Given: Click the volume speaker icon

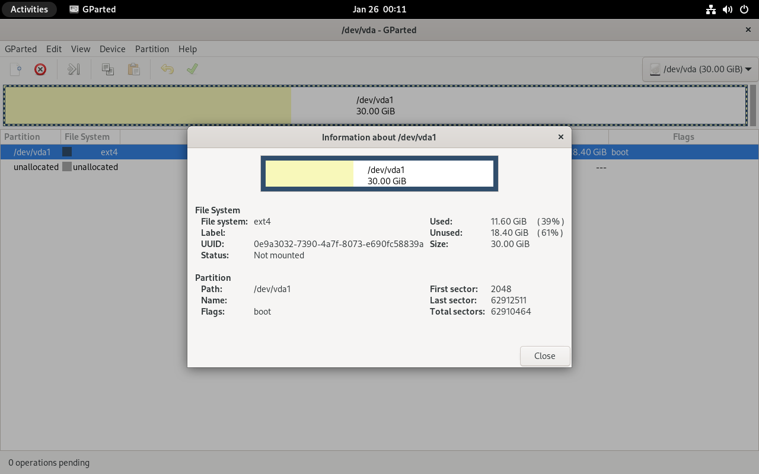Looking at the screenshot, I should pos(728,9).
